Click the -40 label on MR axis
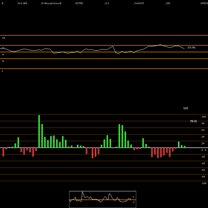 pos(203,163)
